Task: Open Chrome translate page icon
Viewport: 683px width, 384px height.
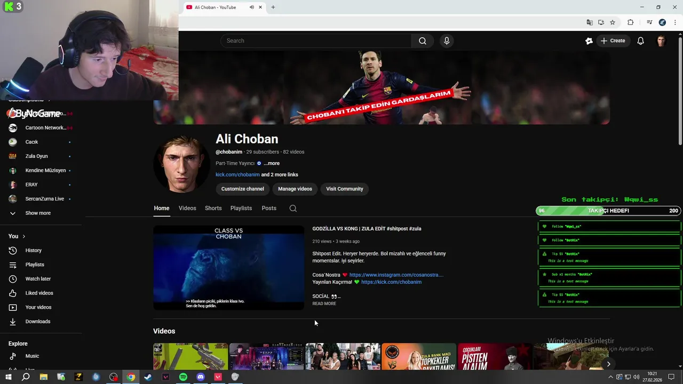Action: [590, 22]
